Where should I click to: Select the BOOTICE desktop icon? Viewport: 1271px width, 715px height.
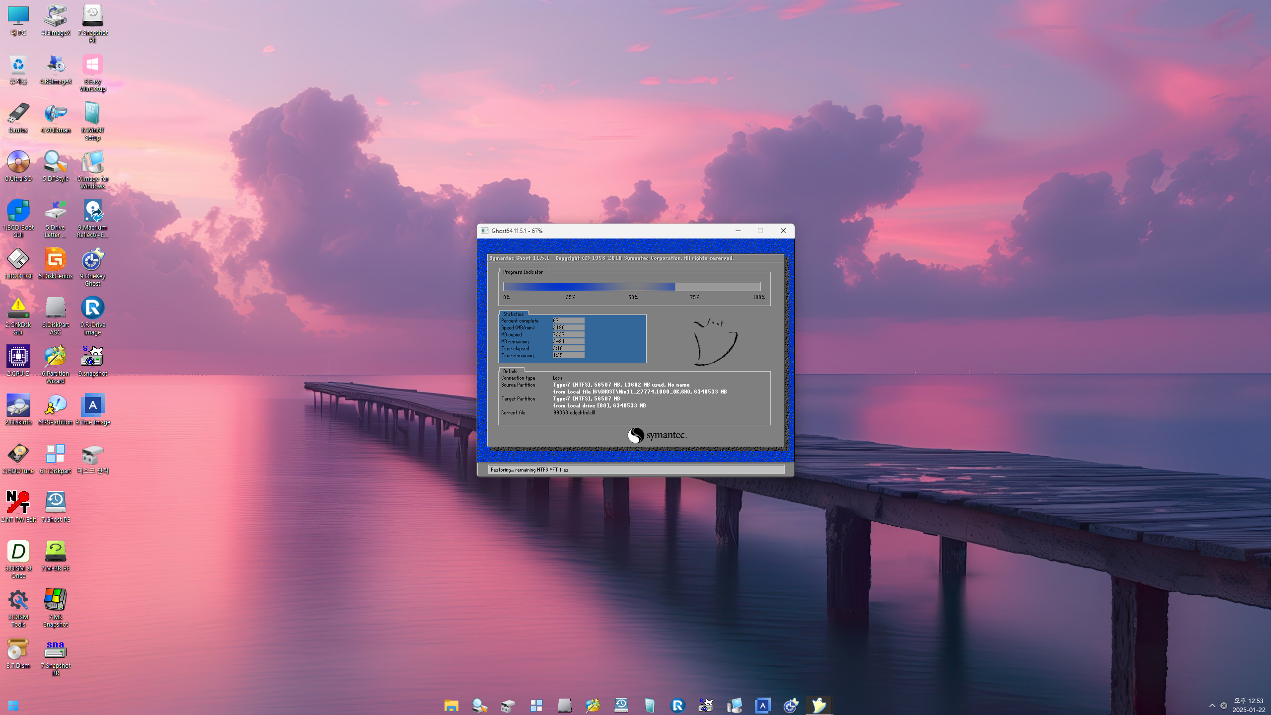18,260
